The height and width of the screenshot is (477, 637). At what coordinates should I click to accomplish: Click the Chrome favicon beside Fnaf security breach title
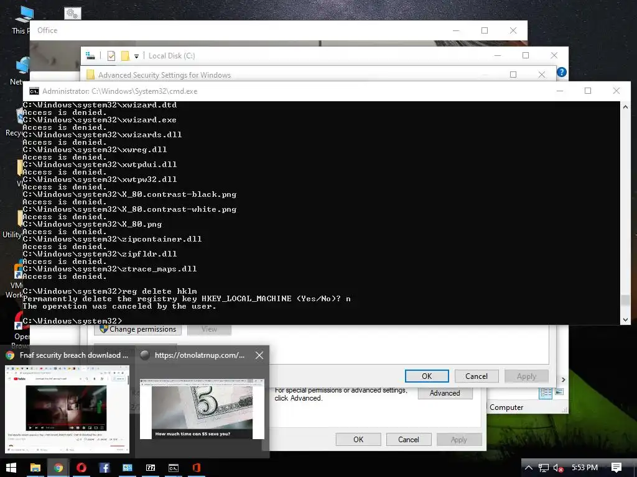click(x=10, y=355)
